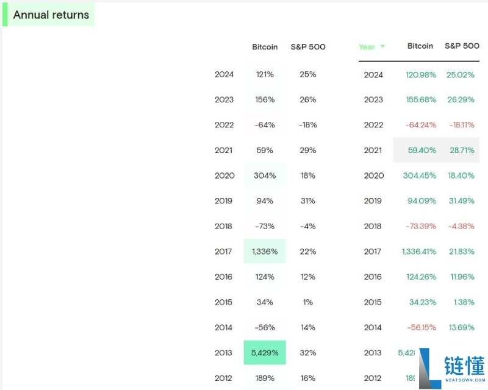Click the 304% Bitcoin cell for 2020
Viewport: 488px width, 390px height.
coord(265,175)
